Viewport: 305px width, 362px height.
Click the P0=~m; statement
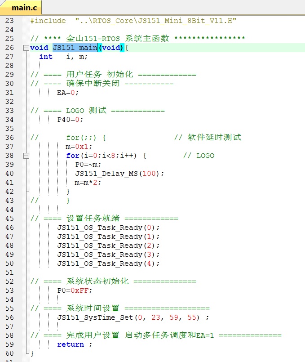tap(88, 165)
